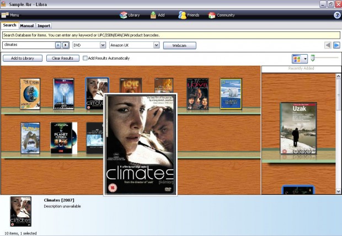Screen dimensions: 342x236
Task: Click the Clear Results button
Action: [62, 58]
